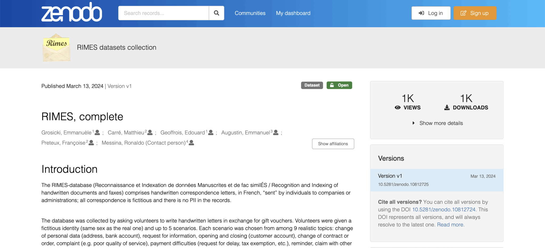Go to My dashboard
This screenshot has width=545, height=248.
click(x=293, y=13)
